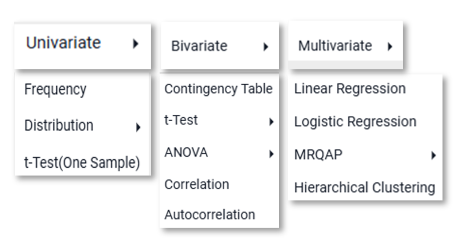Expand the arrow next to Bivariate

(x=266, y=47)
